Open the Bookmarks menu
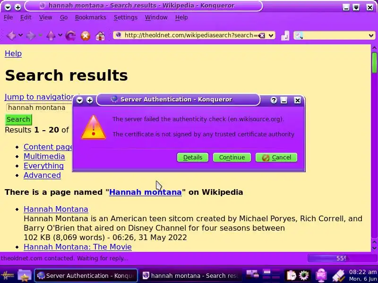 click(91, 17)
